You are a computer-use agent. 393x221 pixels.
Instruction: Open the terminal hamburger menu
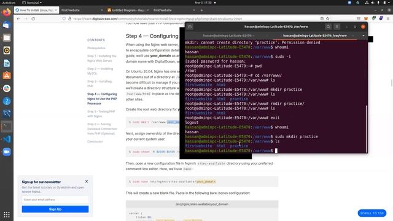337,26
